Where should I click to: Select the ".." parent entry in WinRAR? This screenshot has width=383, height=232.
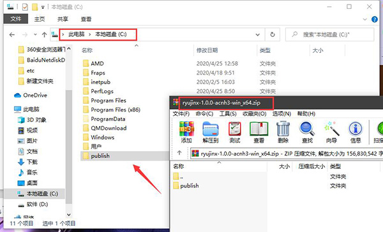tap(178, 177)
